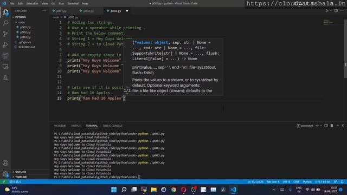The image size is (347, 195).
Task: Go to line via Ln 15 status item
Action: click(255, 182)
